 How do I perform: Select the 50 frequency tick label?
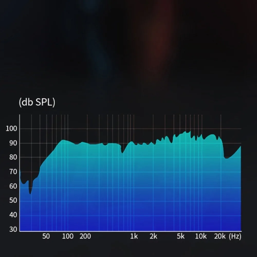(46, 236)
